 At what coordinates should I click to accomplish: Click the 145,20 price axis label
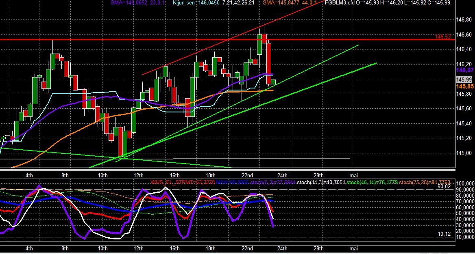(x=464, y=138)
